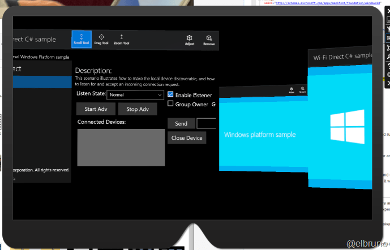Click the Adjust icon in main app bar
390x250 pixels.
pos(190,40)
